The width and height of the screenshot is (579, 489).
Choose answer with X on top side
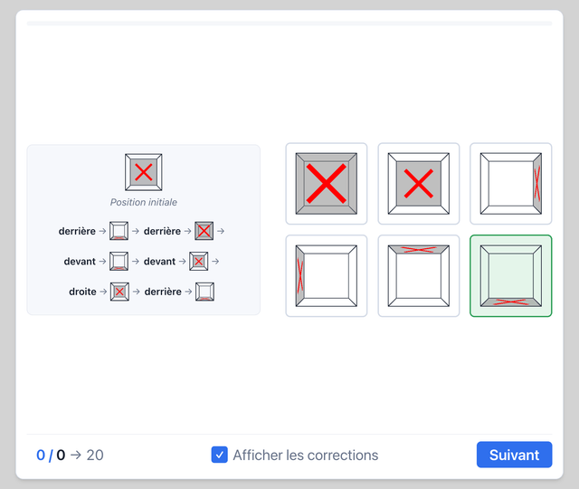pyautogui.click(x=418, y=275)
